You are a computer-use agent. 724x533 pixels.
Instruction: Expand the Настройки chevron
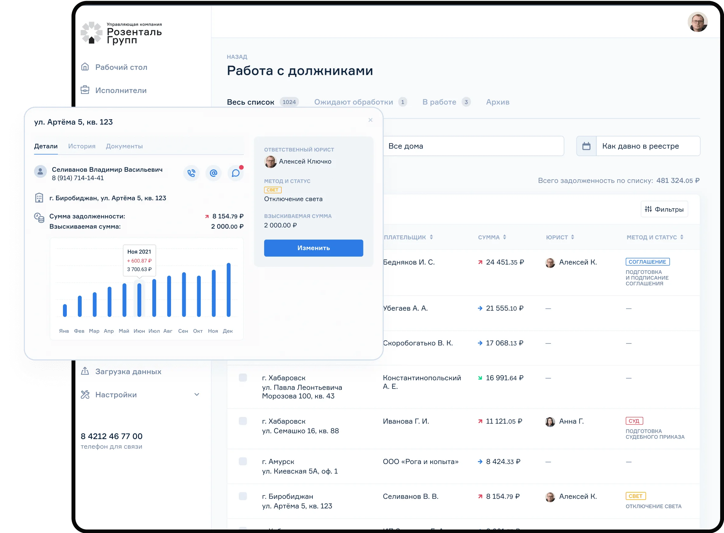point(197,395)
